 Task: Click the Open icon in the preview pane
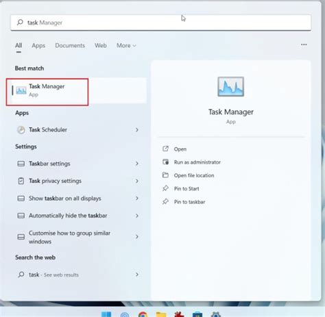pyautogui.click(x=165, y=149)
